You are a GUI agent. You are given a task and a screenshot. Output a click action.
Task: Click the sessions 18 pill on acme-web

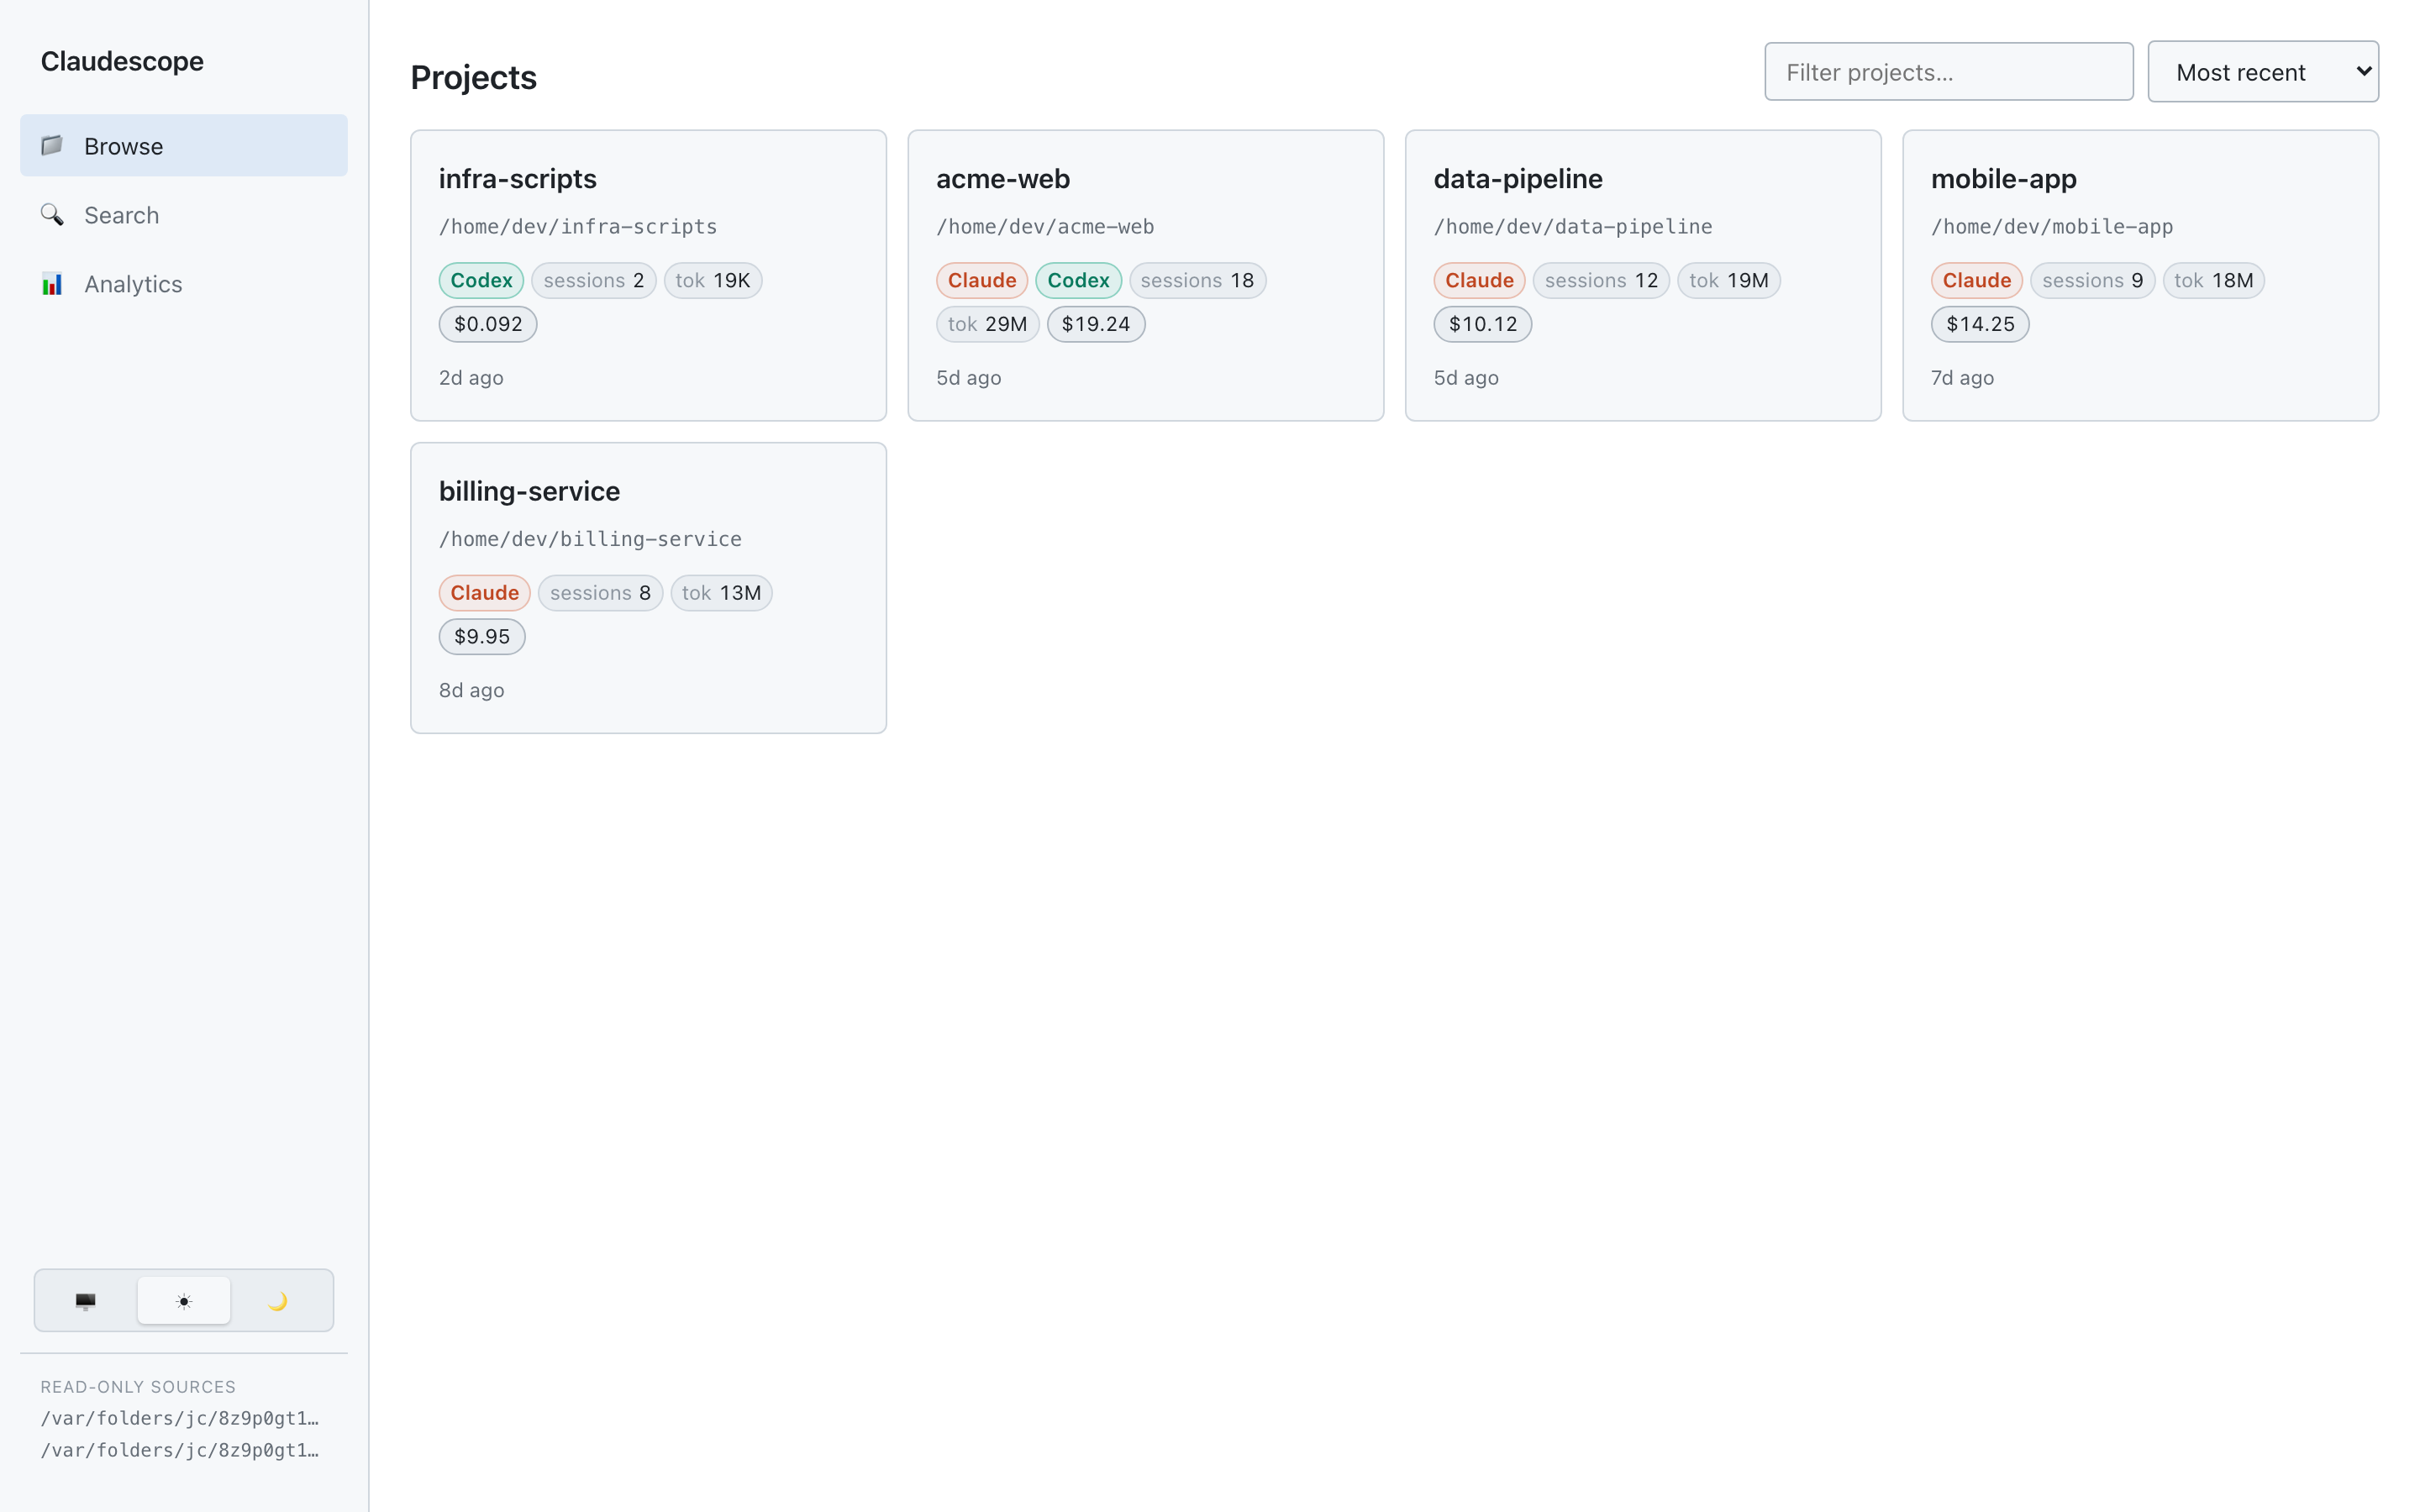pyautogui.click(x=1197, y=281)
